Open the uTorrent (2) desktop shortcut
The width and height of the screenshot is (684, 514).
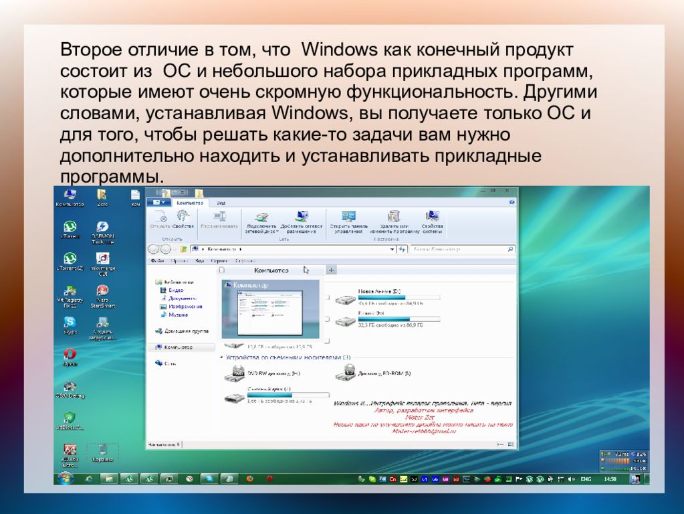[70, 262]
